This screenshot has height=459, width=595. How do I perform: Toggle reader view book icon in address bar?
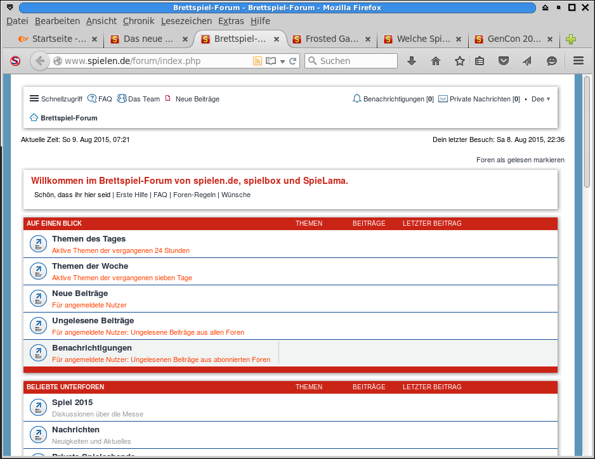tap(271, 61)
